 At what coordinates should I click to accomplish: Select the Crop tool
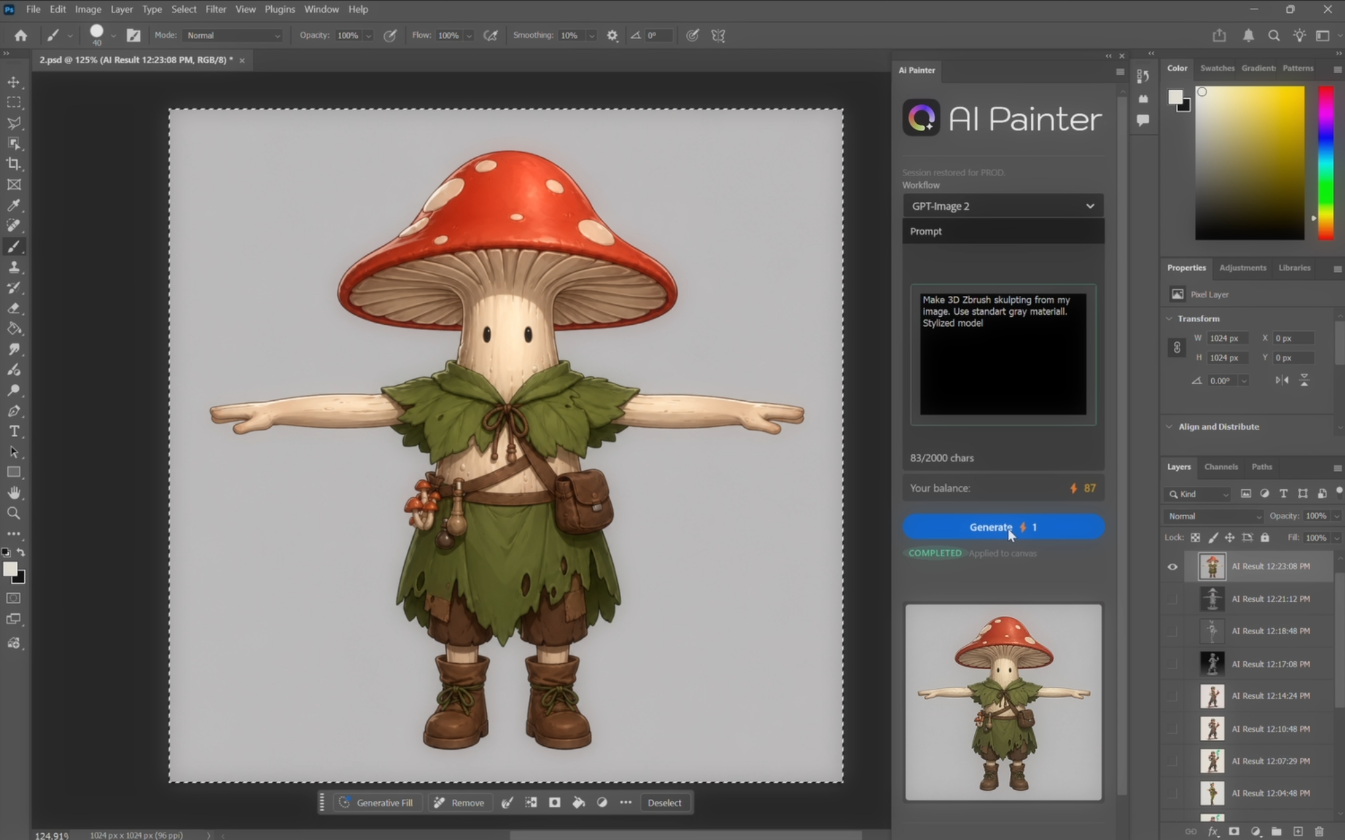tap(13, 164)
